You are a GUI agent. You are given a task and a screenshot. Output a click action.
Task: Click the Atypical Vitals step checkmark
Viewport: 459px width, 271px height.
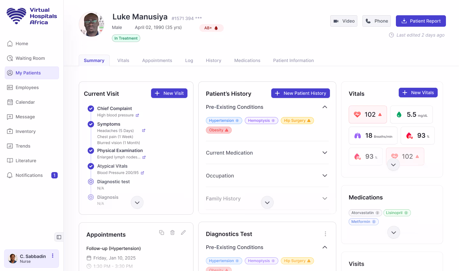tap(91, 166)
